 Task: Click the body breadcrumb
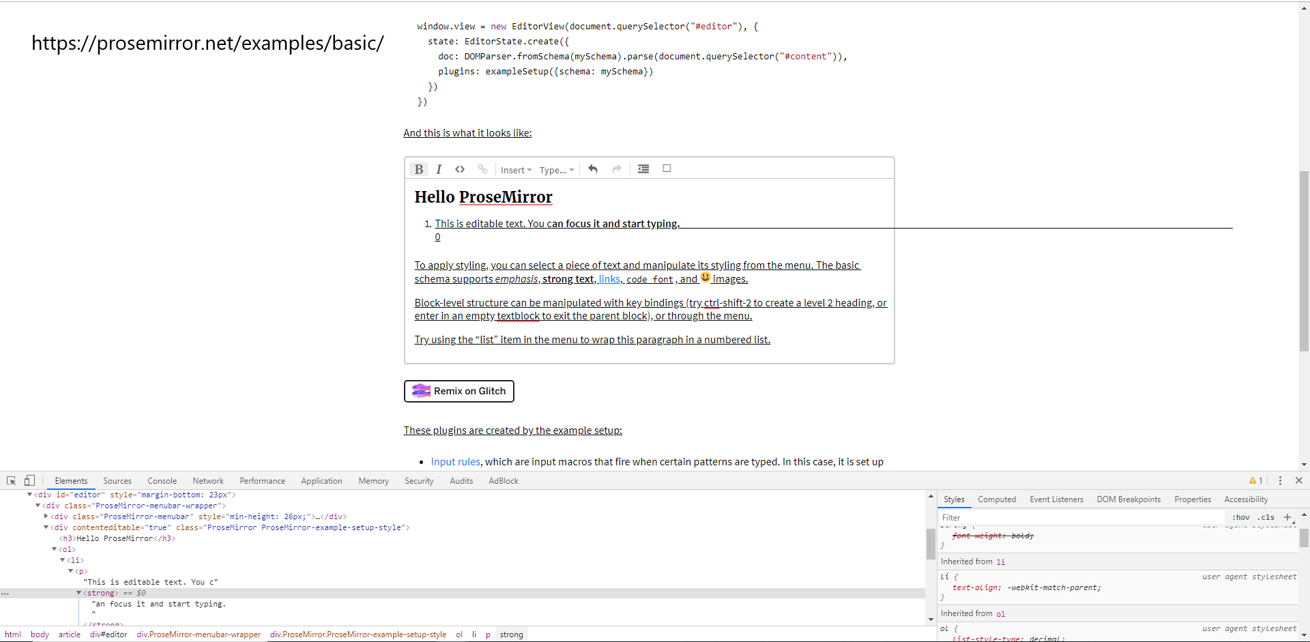(x=40, y=634)
